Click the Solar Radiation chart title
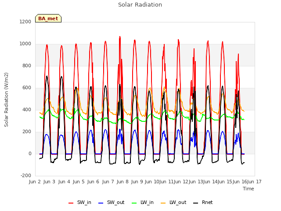281x211 pixels. [140, 5]
